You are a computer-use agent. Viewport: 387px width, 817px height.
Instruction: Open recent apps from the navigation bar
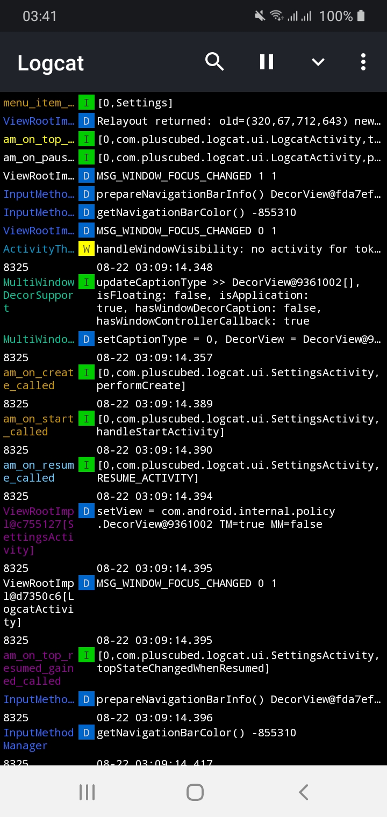(x=87, y=791)
